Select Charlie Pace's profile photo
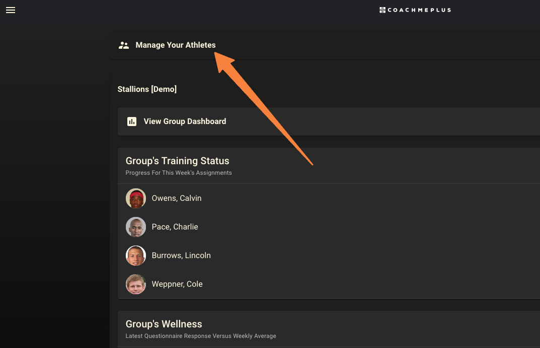The height and width of the screenshot is (348, 540). (x=136, y=227)
